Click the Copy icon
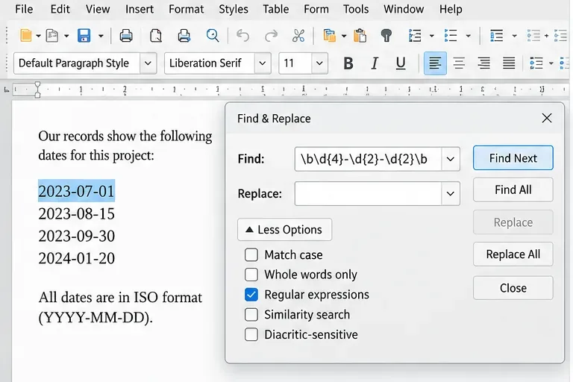The height and width of the screenshot is (382, 573). (x=329, y=36)
